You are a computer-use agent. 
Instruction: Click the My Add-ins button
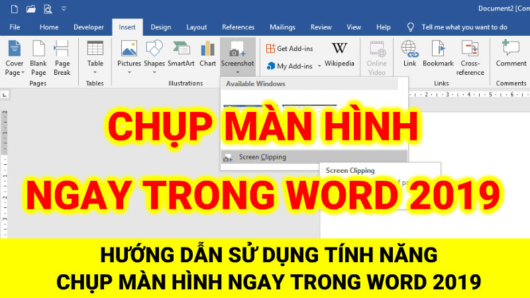(x=290, y=66)
